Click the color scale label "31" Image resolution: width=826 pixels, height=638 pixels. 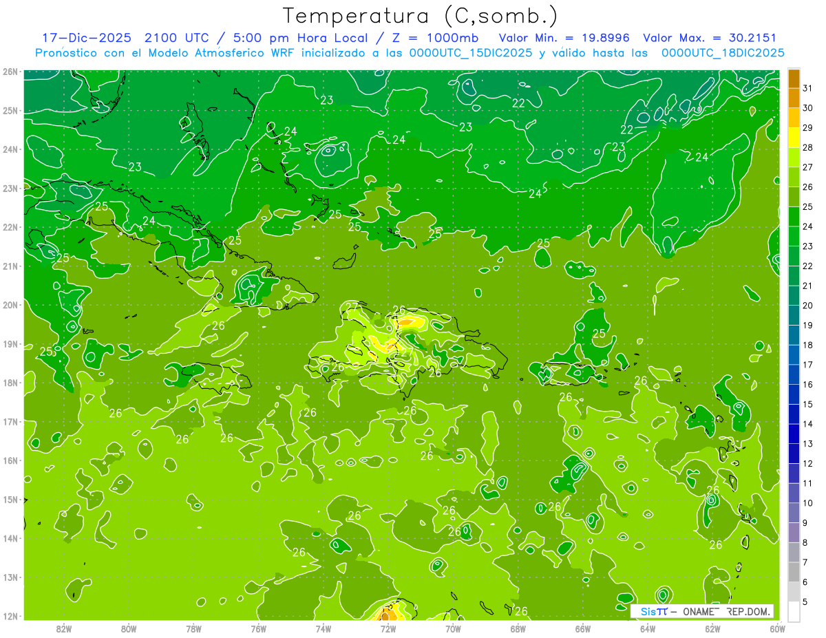(x=807, y=88)
